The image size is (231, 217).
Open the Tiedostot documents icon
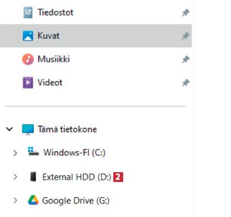28,13
